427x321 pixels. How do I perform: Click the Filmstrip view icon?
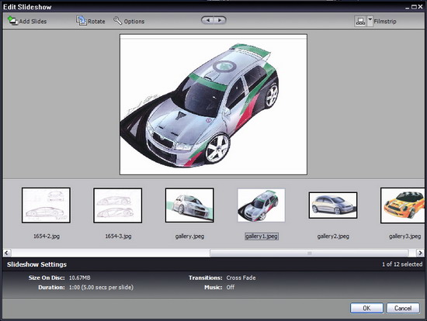(360, 21)
